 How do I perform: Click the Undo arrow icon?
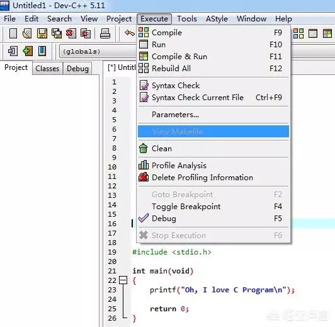(x=130, y=33)
